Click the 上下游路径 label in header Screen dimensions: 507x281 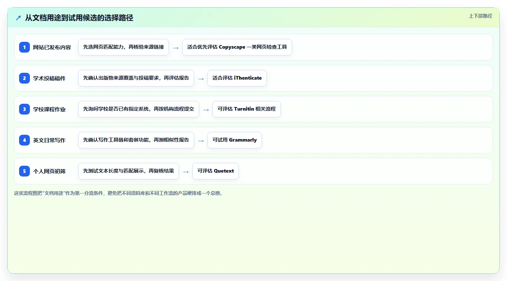tap(480, 16)
